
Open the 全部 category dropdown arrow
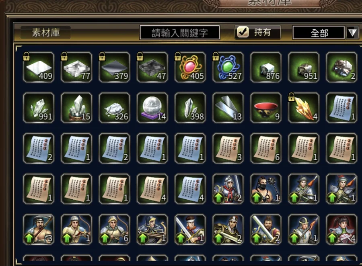[352, 33]
